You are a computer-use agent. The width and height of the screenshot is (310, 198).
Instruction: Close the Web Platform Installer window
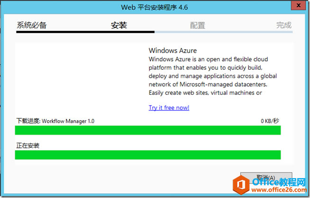point(297,6)
